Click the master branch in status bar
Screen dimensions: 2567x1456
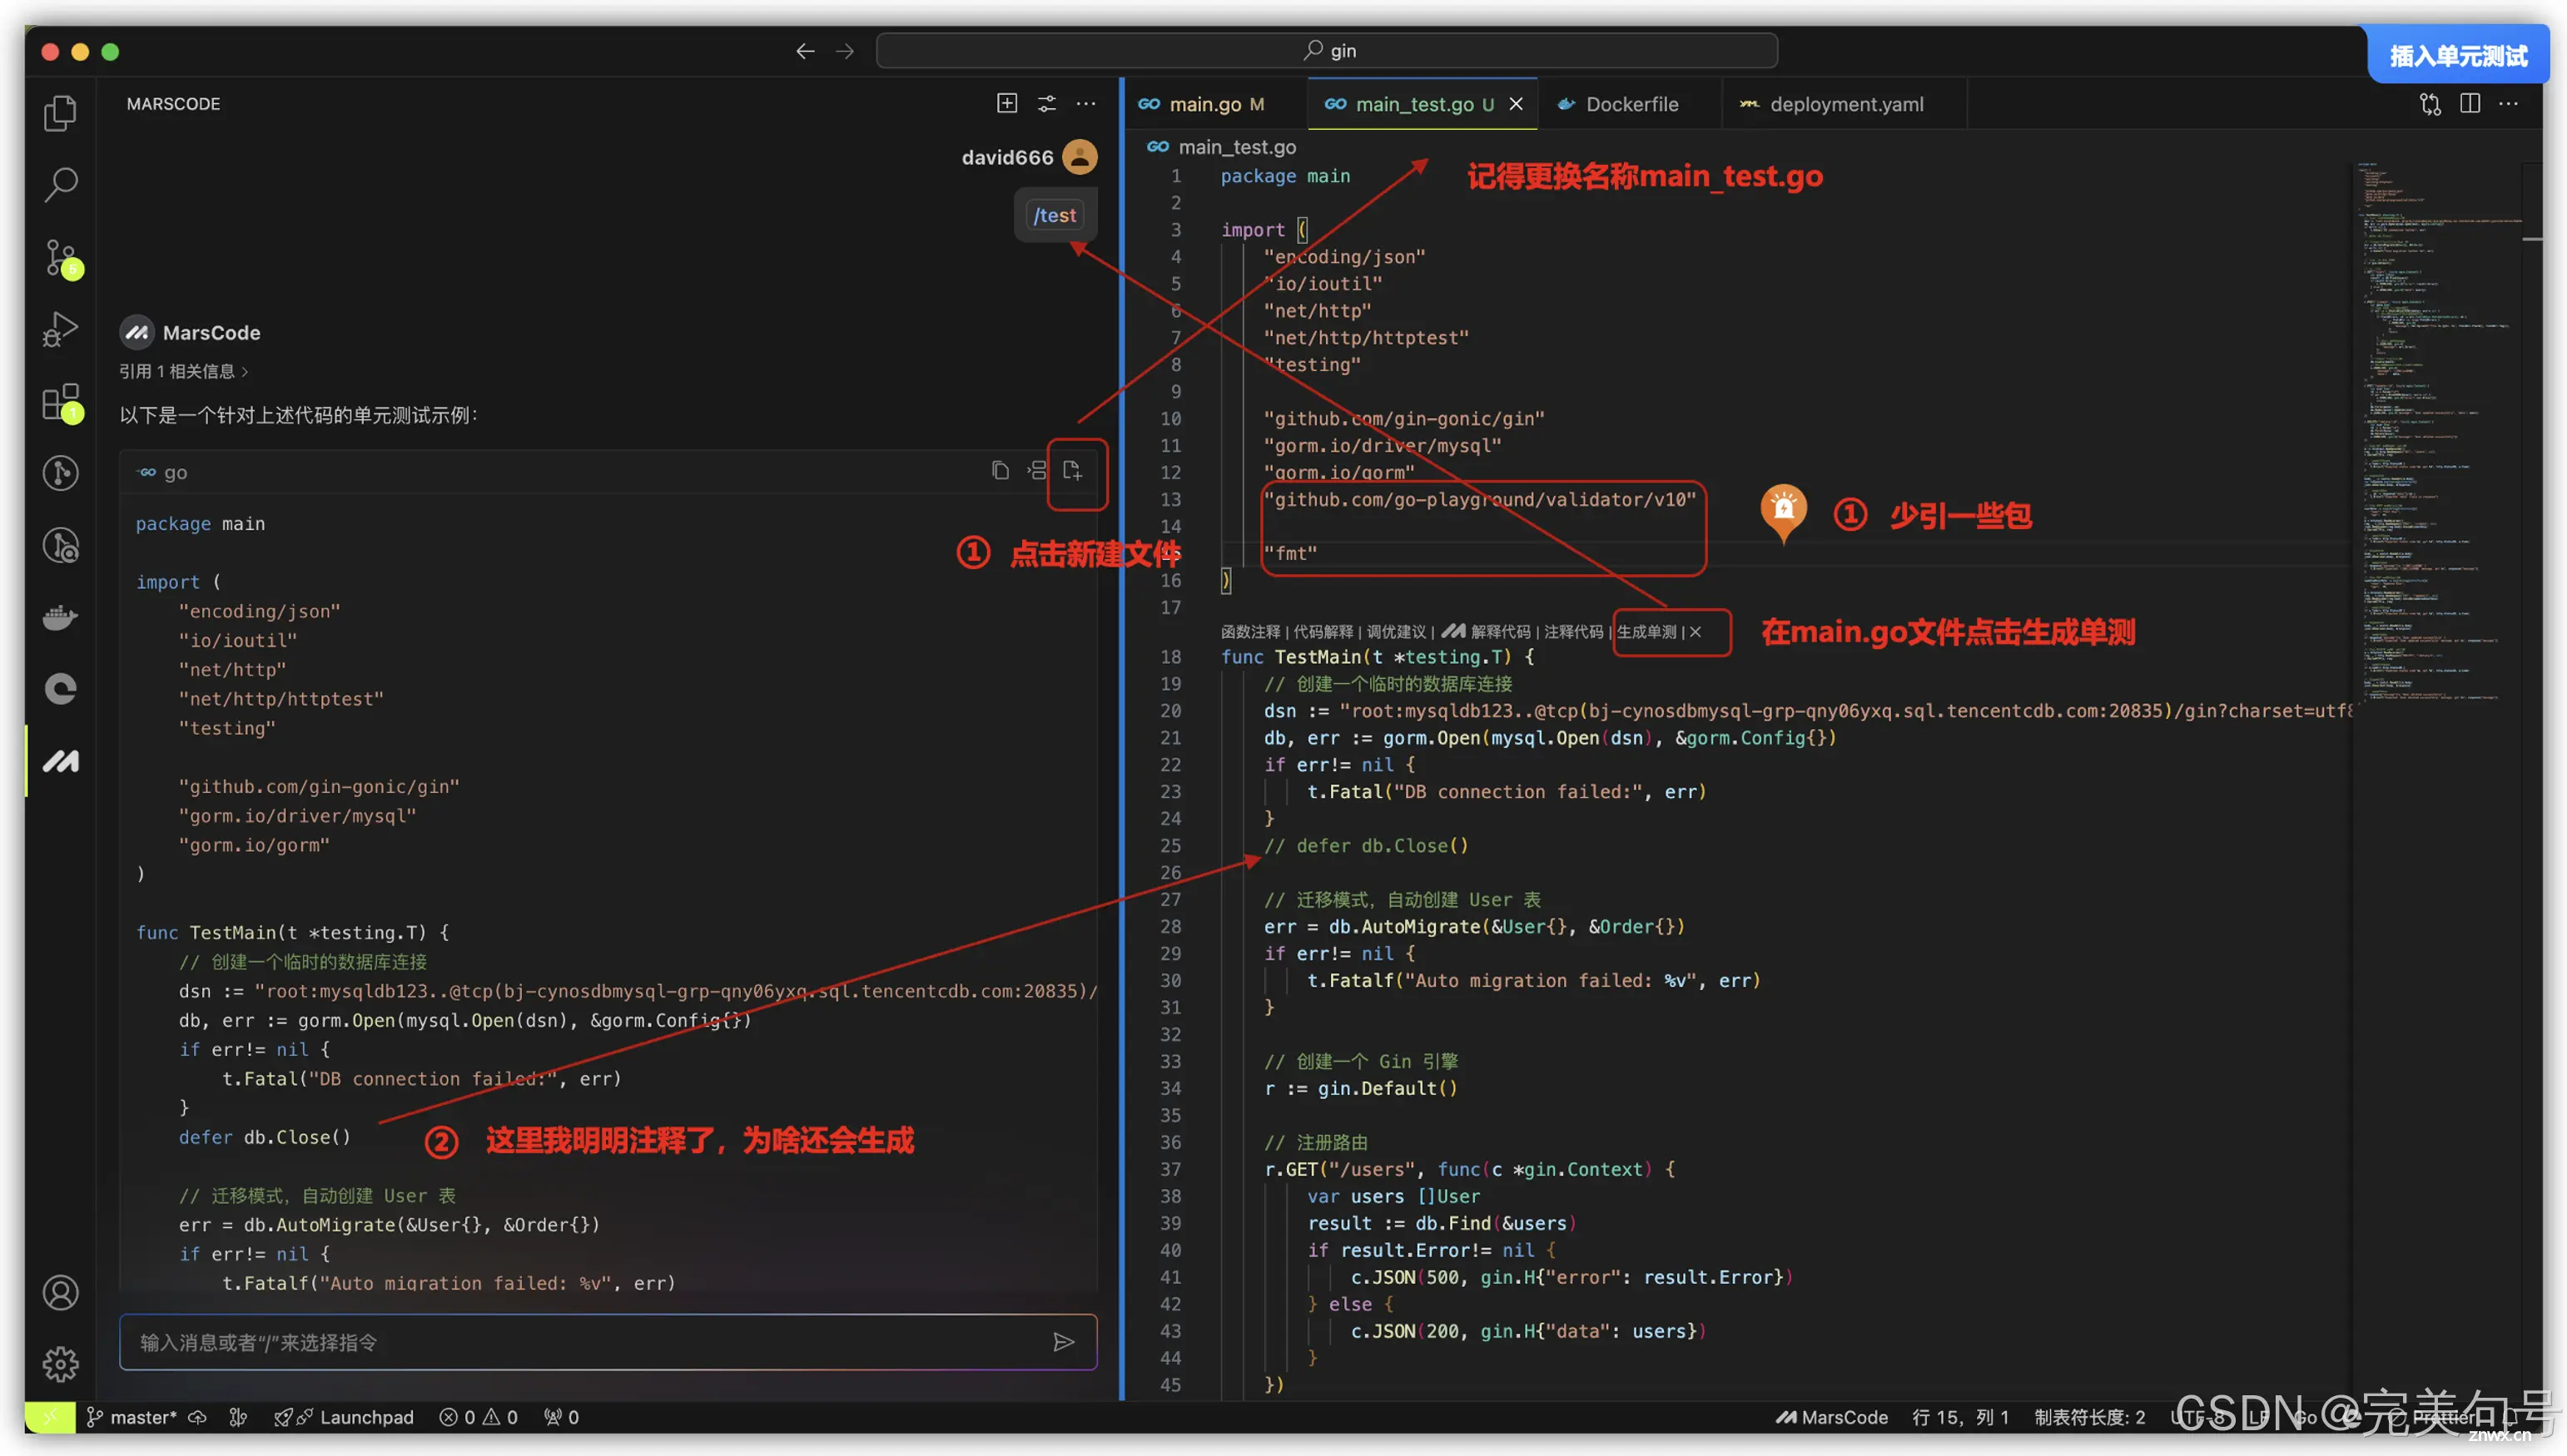(x=132, y=1417)
